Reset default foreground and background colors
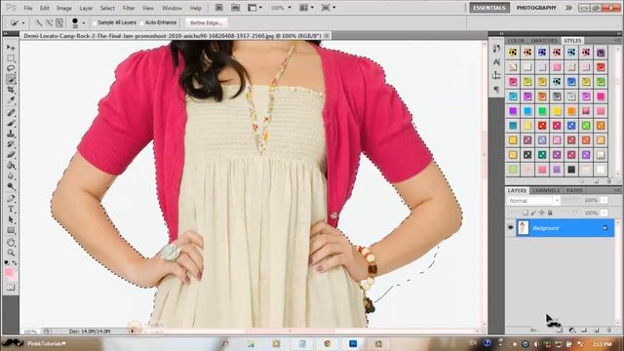 [7, 262]
